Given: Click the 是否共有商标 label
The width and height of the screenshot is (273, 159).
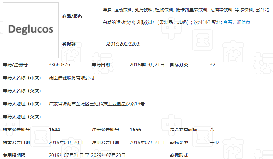Looking at the screenshot, I should [x=183, y=130].
